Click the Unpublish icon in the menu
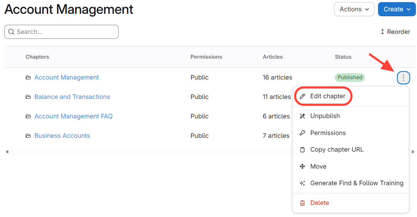The height and width of the screenshot is (217, 417). tap(302, 116)
